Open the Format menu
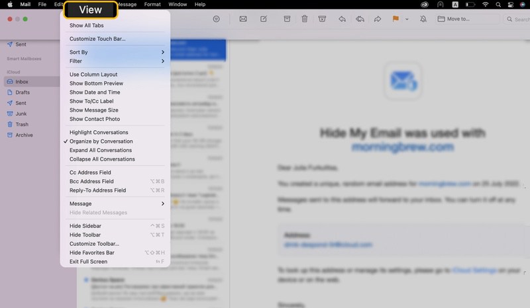The width and height of the screenshot is (530, 308). (152, 5)
